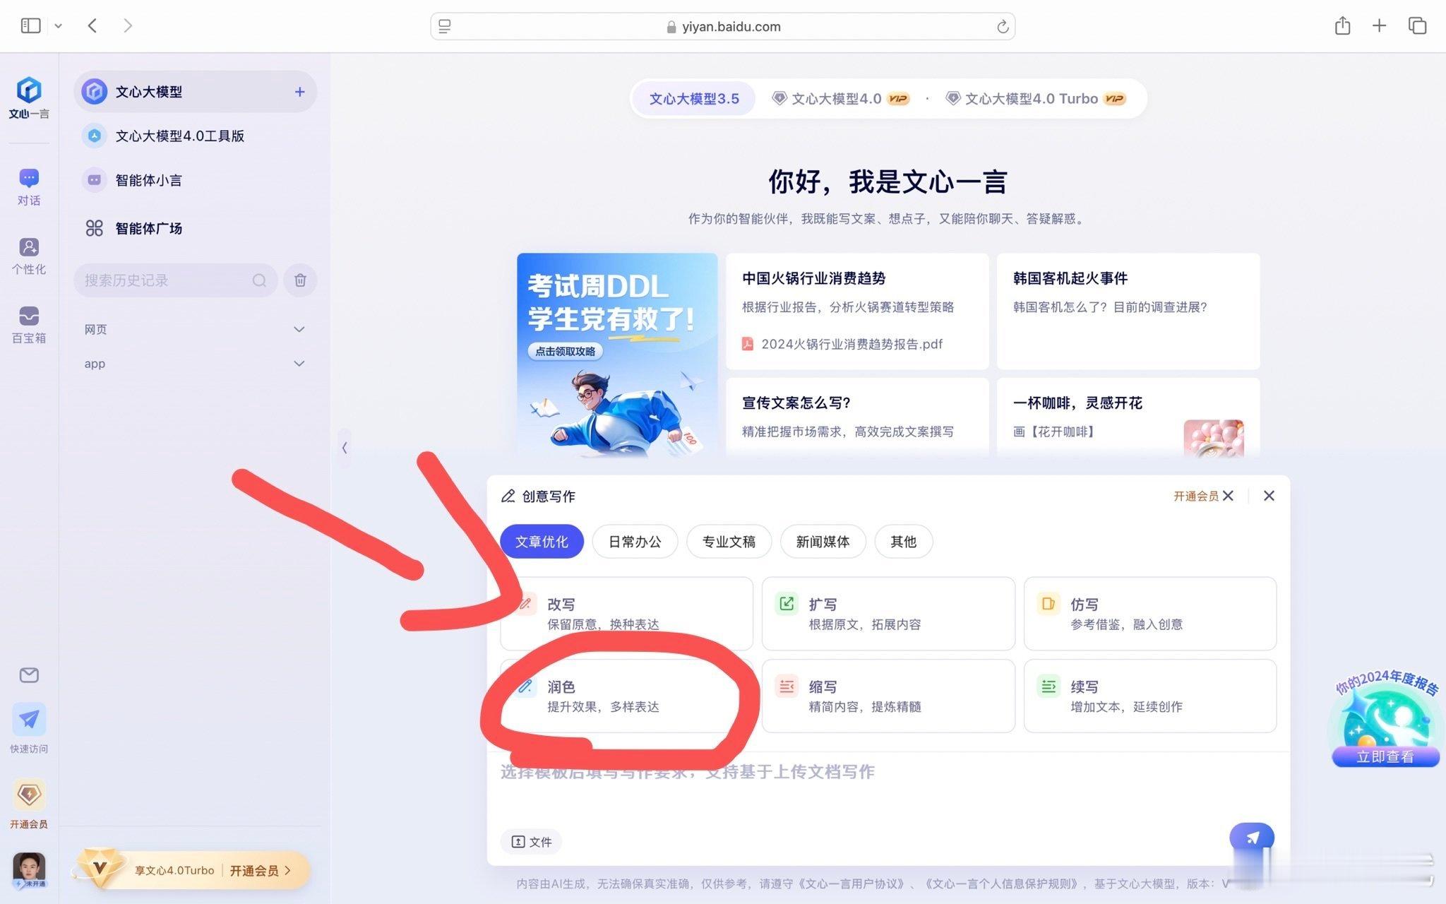Open the Safari share icon

pyautogui.click(x=1342, y=26)
